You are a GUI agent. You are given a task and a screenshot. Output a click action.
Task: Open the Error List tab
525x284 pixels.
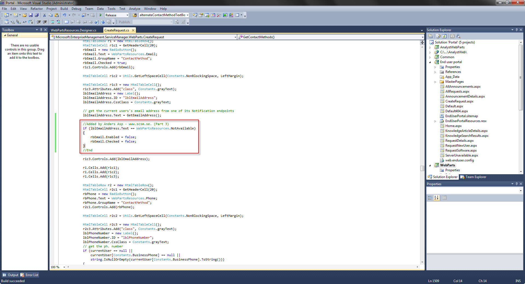(x=29, y=275)
